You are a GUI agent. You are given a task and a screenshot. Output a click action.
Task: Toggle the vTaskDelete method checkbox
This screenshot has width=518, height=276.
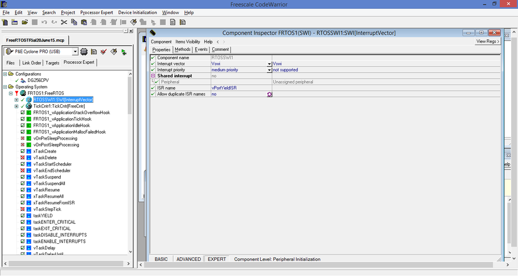[x=22, y=158]
